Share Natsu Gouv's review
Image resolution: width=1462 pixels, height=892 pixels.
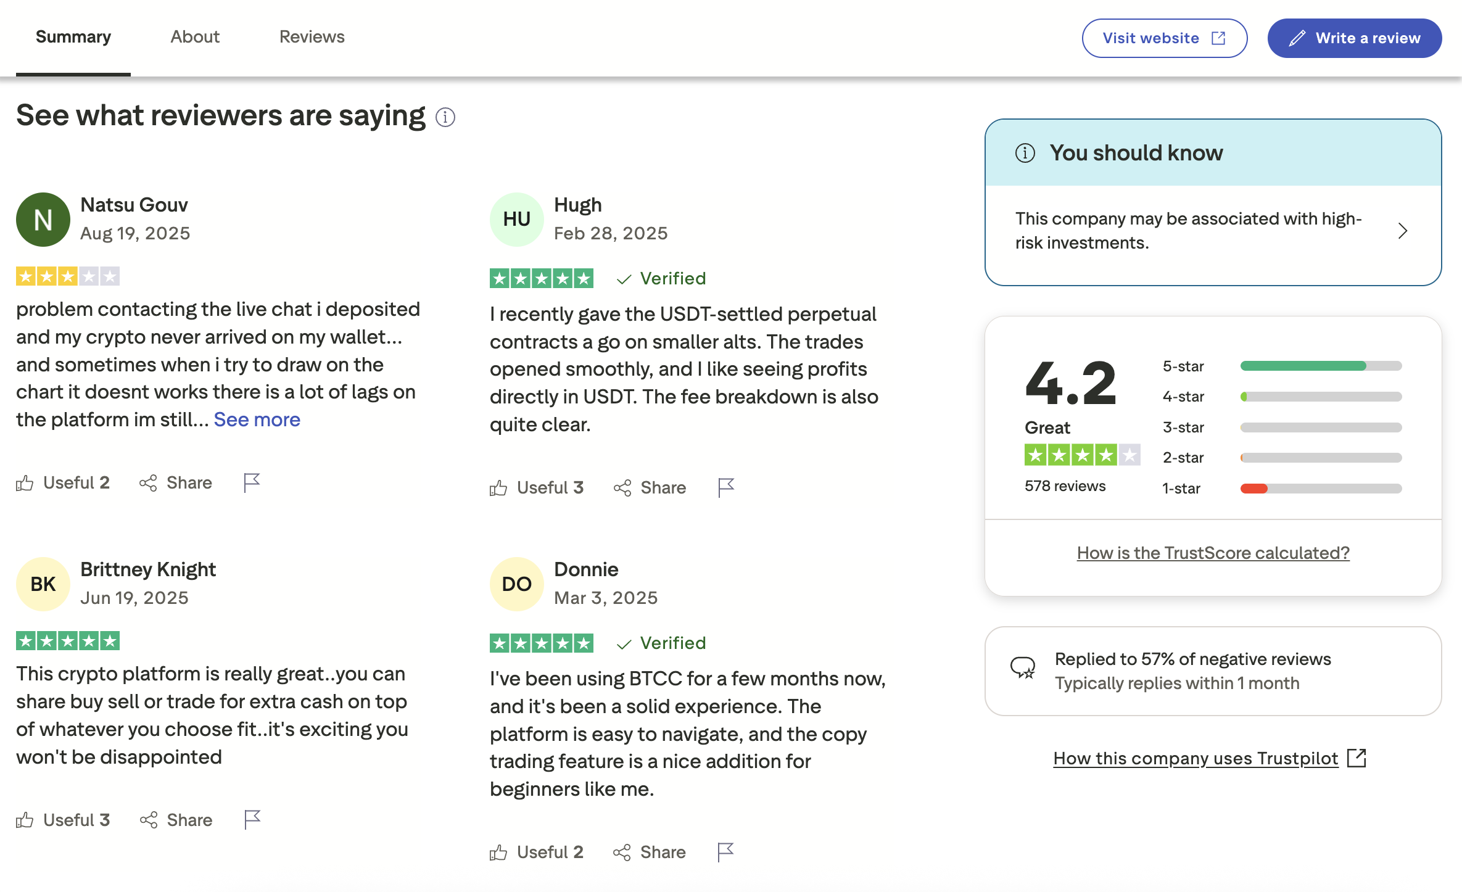[x=176, y=482]
